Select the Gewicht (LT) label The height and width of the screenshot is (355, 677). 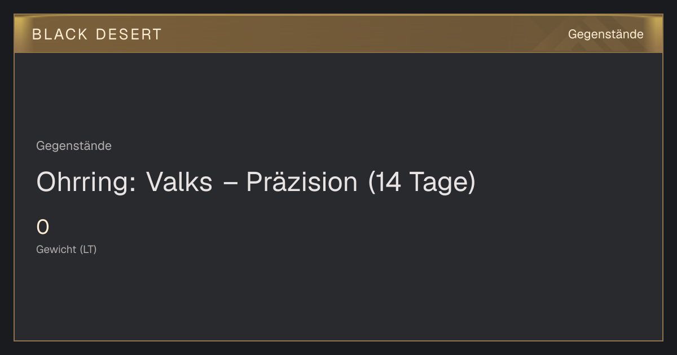[67, 249]
